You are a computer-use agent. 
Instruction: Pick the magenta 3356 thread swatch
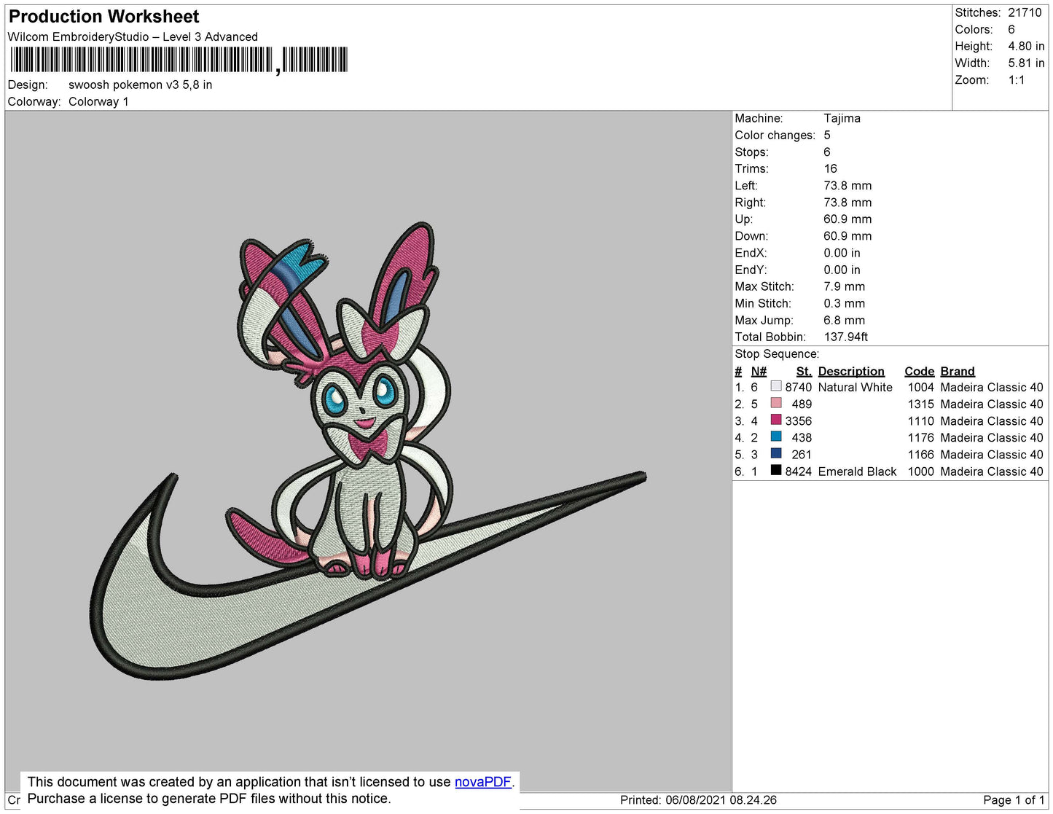[776, 420]
